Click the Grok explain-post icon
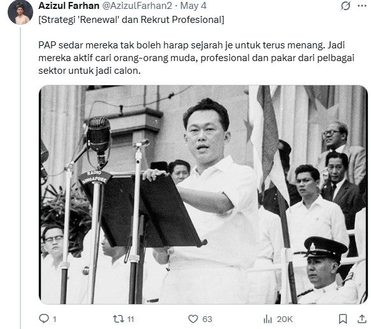This screenshot has height=329, width=371. tap(346, 6)
